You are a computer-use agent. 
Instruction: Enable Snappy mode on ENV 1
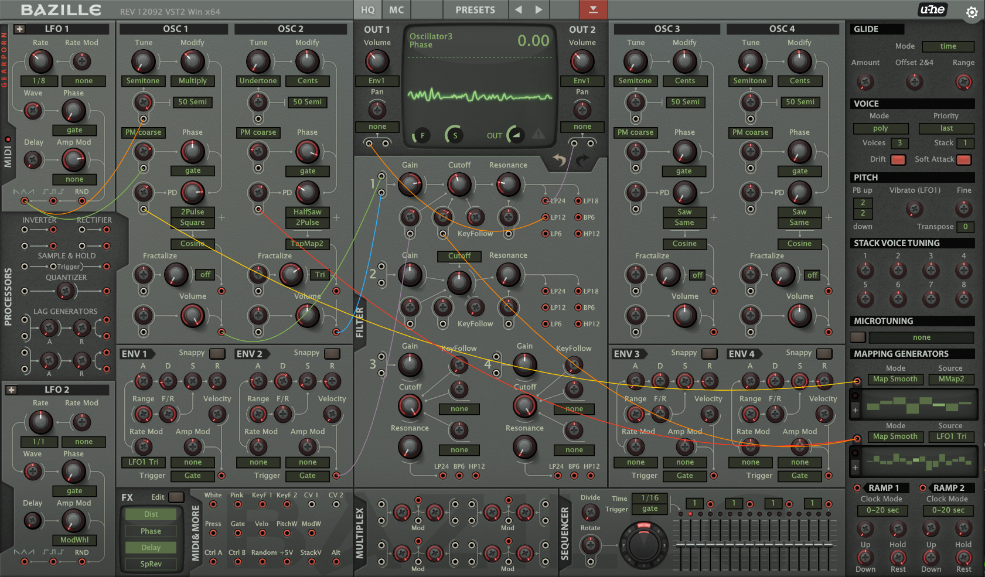[x=217, y=353]
